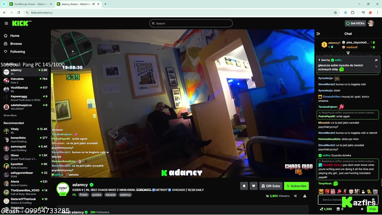Click the KICK logo
The width and height of the screenshot is (382, 215).
(x=21, y=23)
